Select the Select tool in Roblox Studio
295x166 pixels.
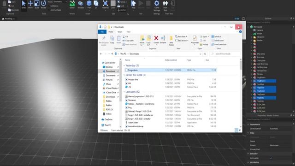pyautogui.click(x=24, y=5)
